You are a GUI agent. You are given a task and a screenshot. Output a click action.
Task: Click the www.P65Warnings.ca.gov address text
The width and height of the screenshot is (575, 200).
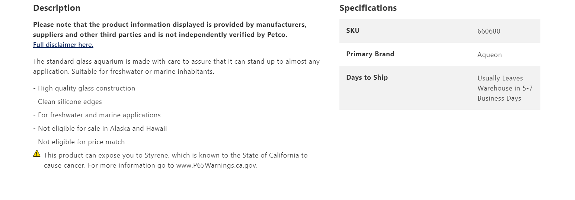click(217, 165)
